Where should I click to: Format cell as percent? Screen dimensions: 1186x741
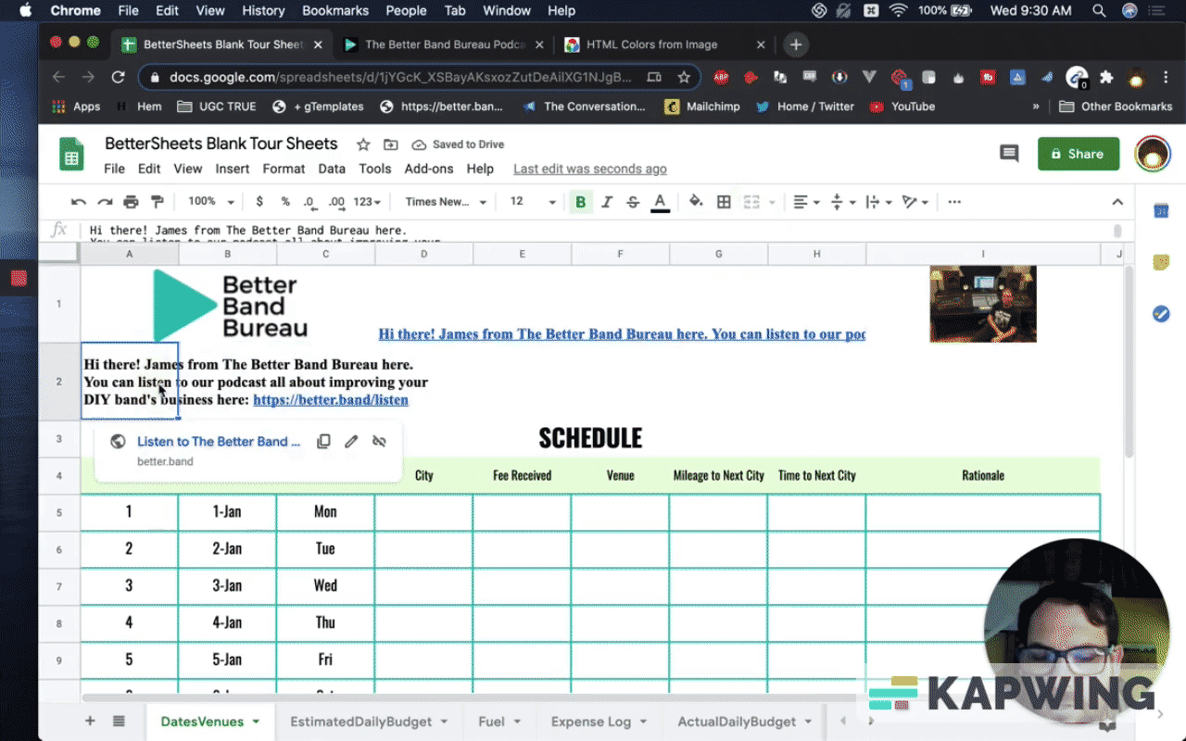pyautogui.click(x=285, y=202)
